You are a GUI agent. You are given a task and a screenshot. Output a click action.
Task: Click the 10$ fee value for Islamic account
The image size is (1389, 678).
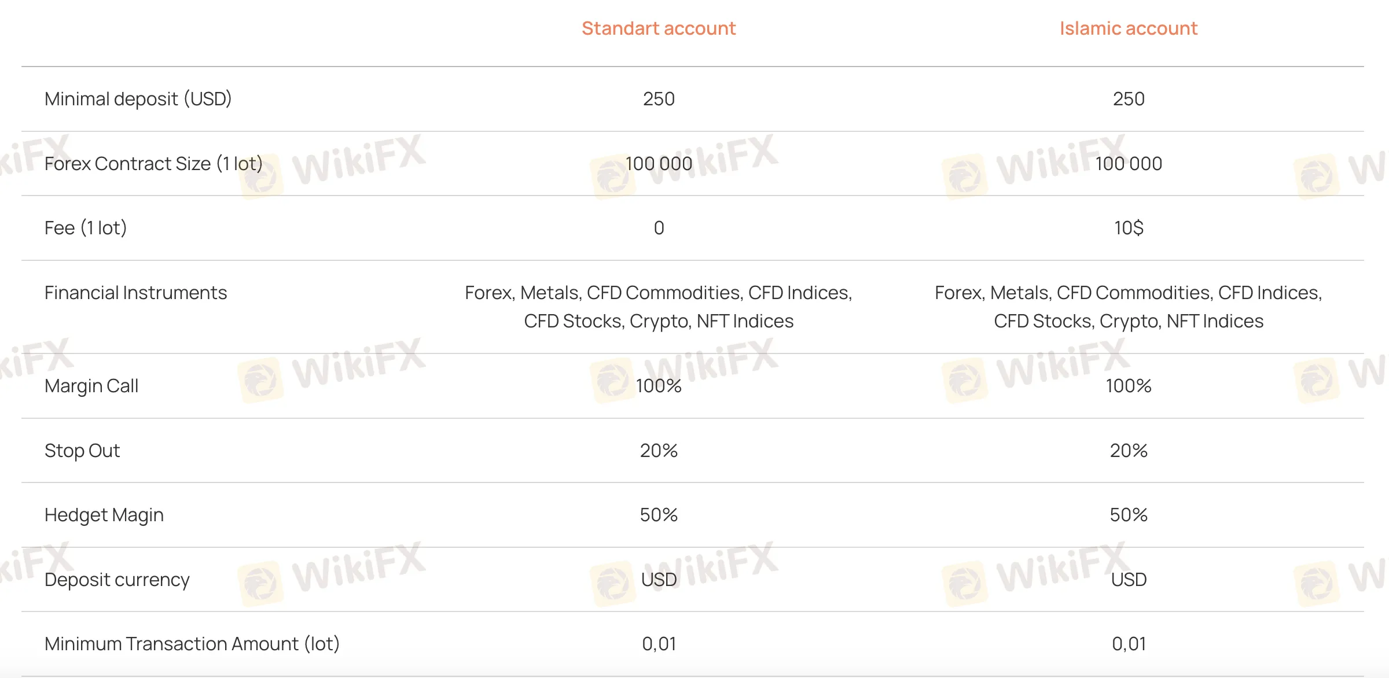click(x=1129, y=228)
